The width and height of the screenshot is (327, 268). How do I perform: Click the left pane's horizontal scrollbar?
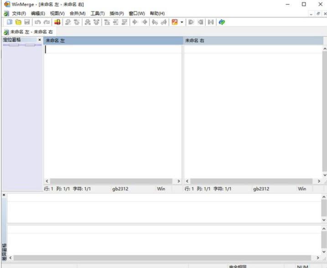[112, 181]
